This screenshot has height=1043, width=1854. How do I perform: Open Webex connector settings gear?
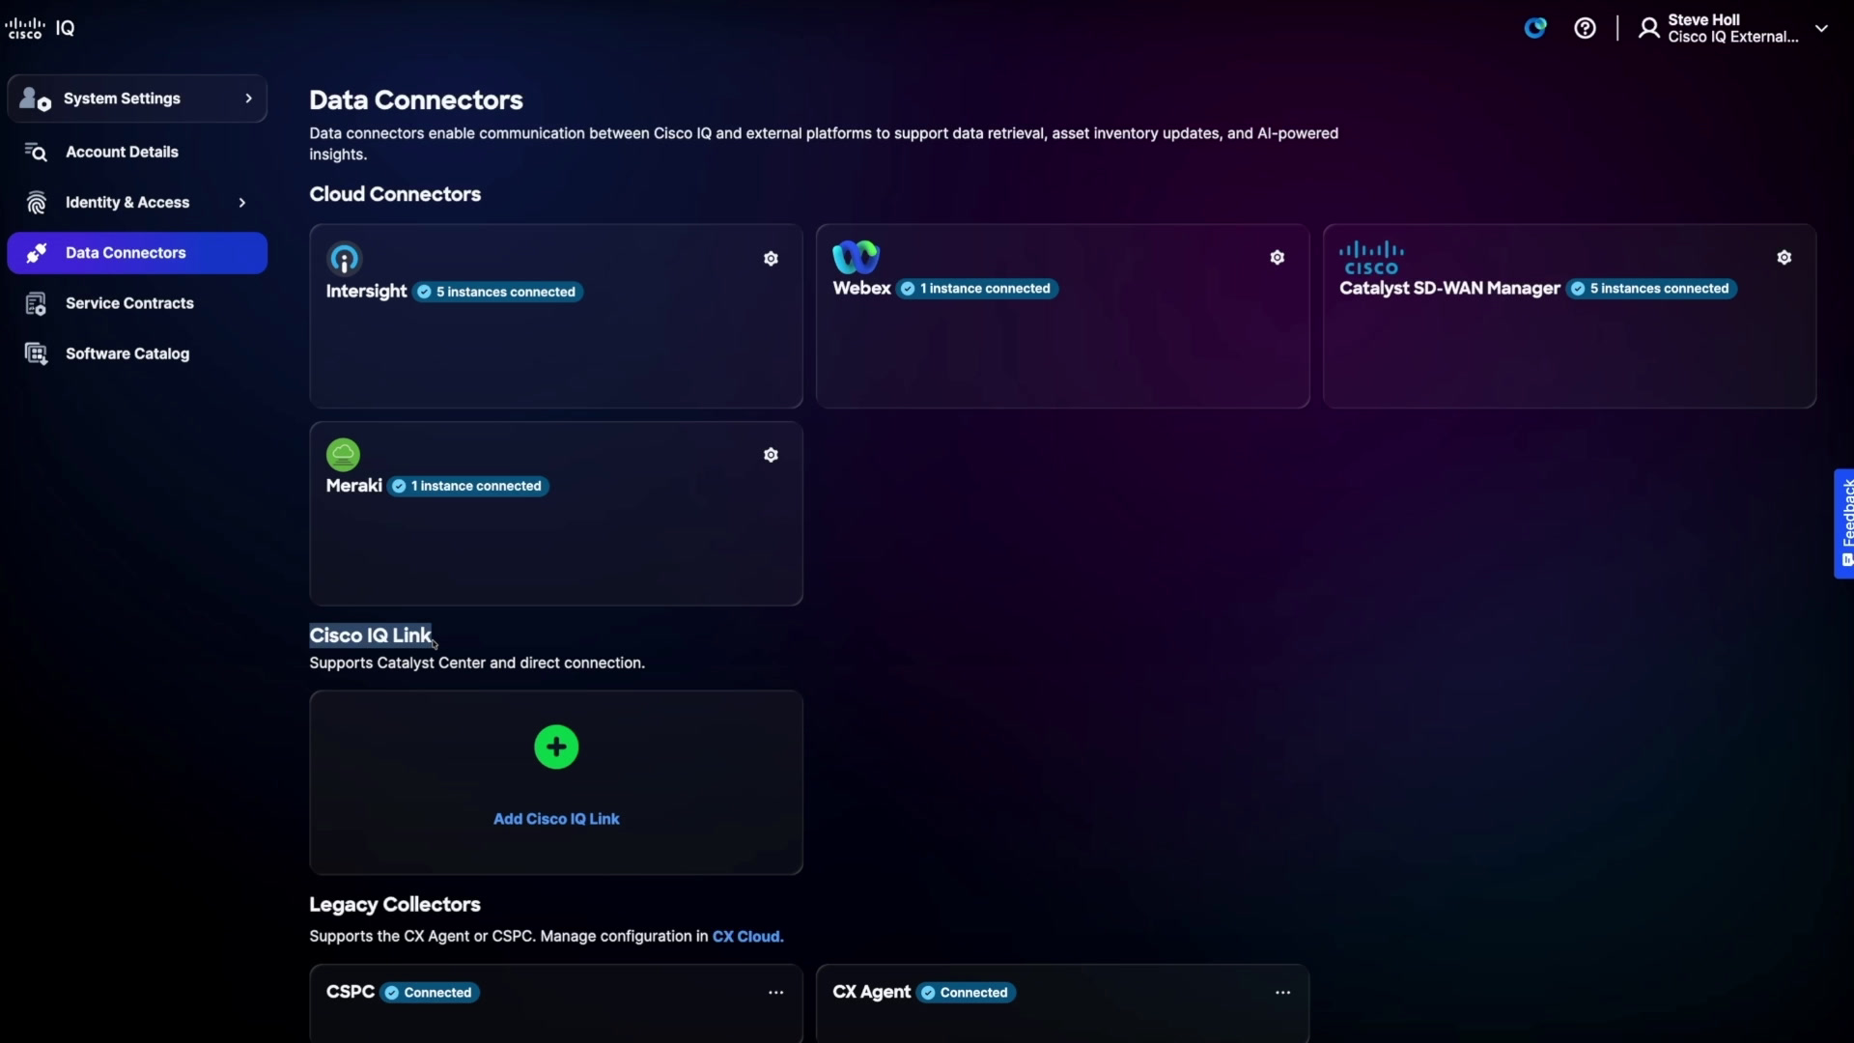click(x=1278, y=258)
